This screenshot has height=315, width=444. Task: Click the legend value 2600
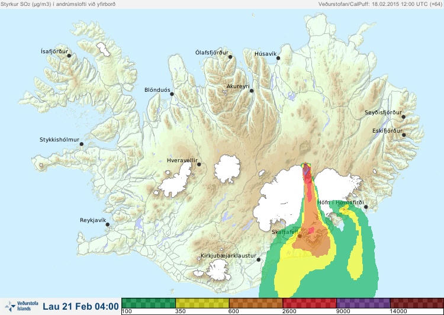coord(289,311)
